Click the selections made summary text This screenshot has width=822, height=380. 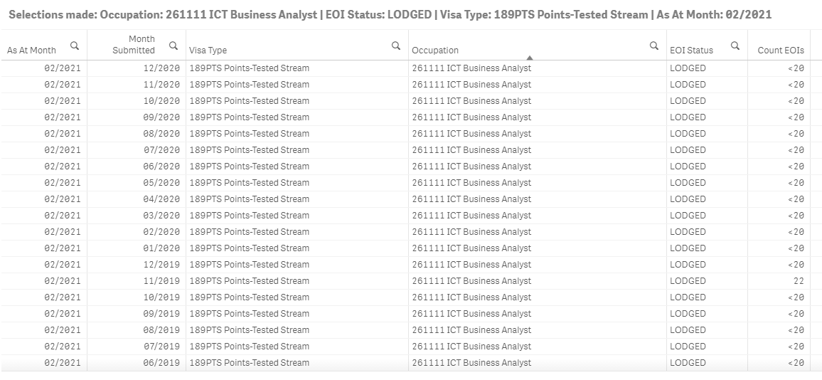[390, 14]
